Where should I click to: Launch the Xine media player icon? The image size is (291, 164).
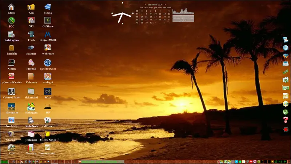[x=11, y=148]
